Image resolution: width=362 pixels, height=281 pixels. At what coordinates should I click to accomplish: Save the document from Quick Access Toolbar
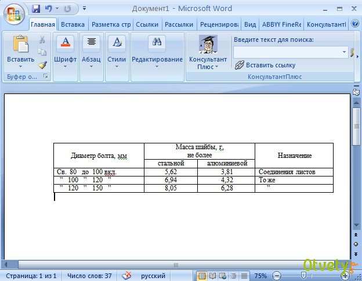click(x=36, y=9)
